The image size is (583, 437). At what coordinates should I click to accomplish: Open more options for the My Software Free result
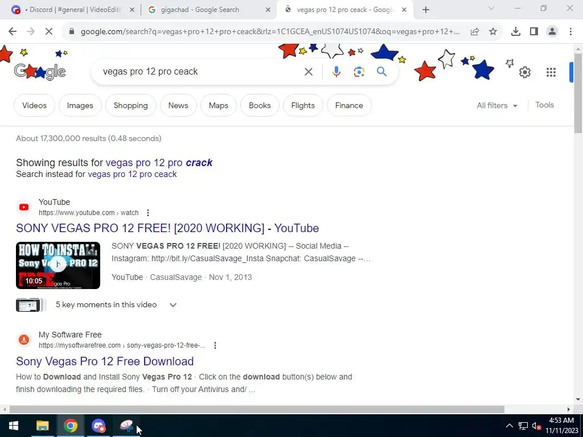click(x=215, y=345)
